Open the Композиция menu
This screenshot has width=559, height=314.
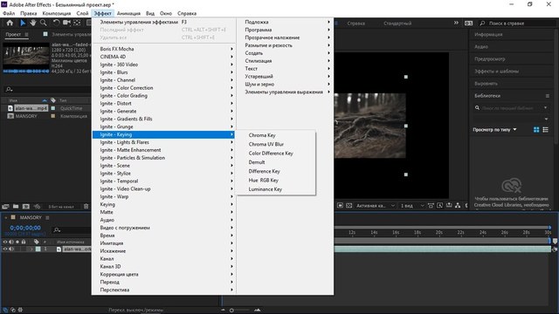point(56,13)
